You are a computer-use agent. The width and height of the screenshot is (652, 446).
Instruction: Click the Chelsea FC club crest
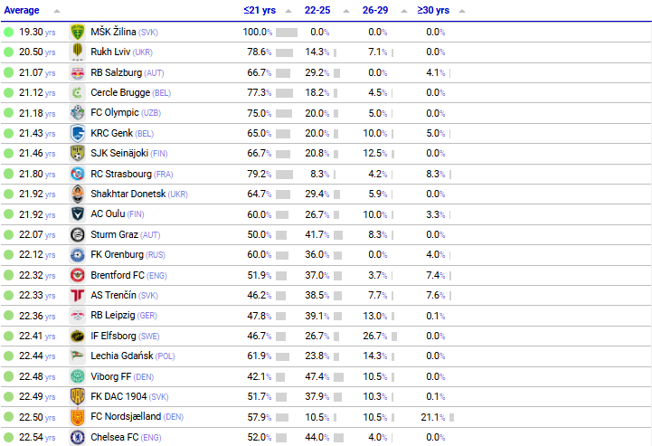pos(78,437)
